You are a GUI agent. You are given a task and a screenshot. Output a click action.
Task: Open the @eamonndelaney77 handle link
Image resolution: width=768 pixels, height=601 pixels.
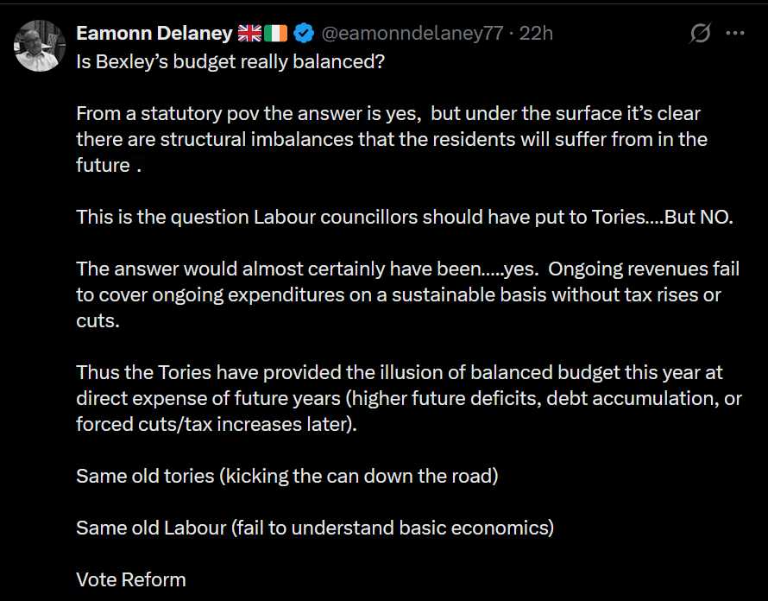tap(412, 34)
